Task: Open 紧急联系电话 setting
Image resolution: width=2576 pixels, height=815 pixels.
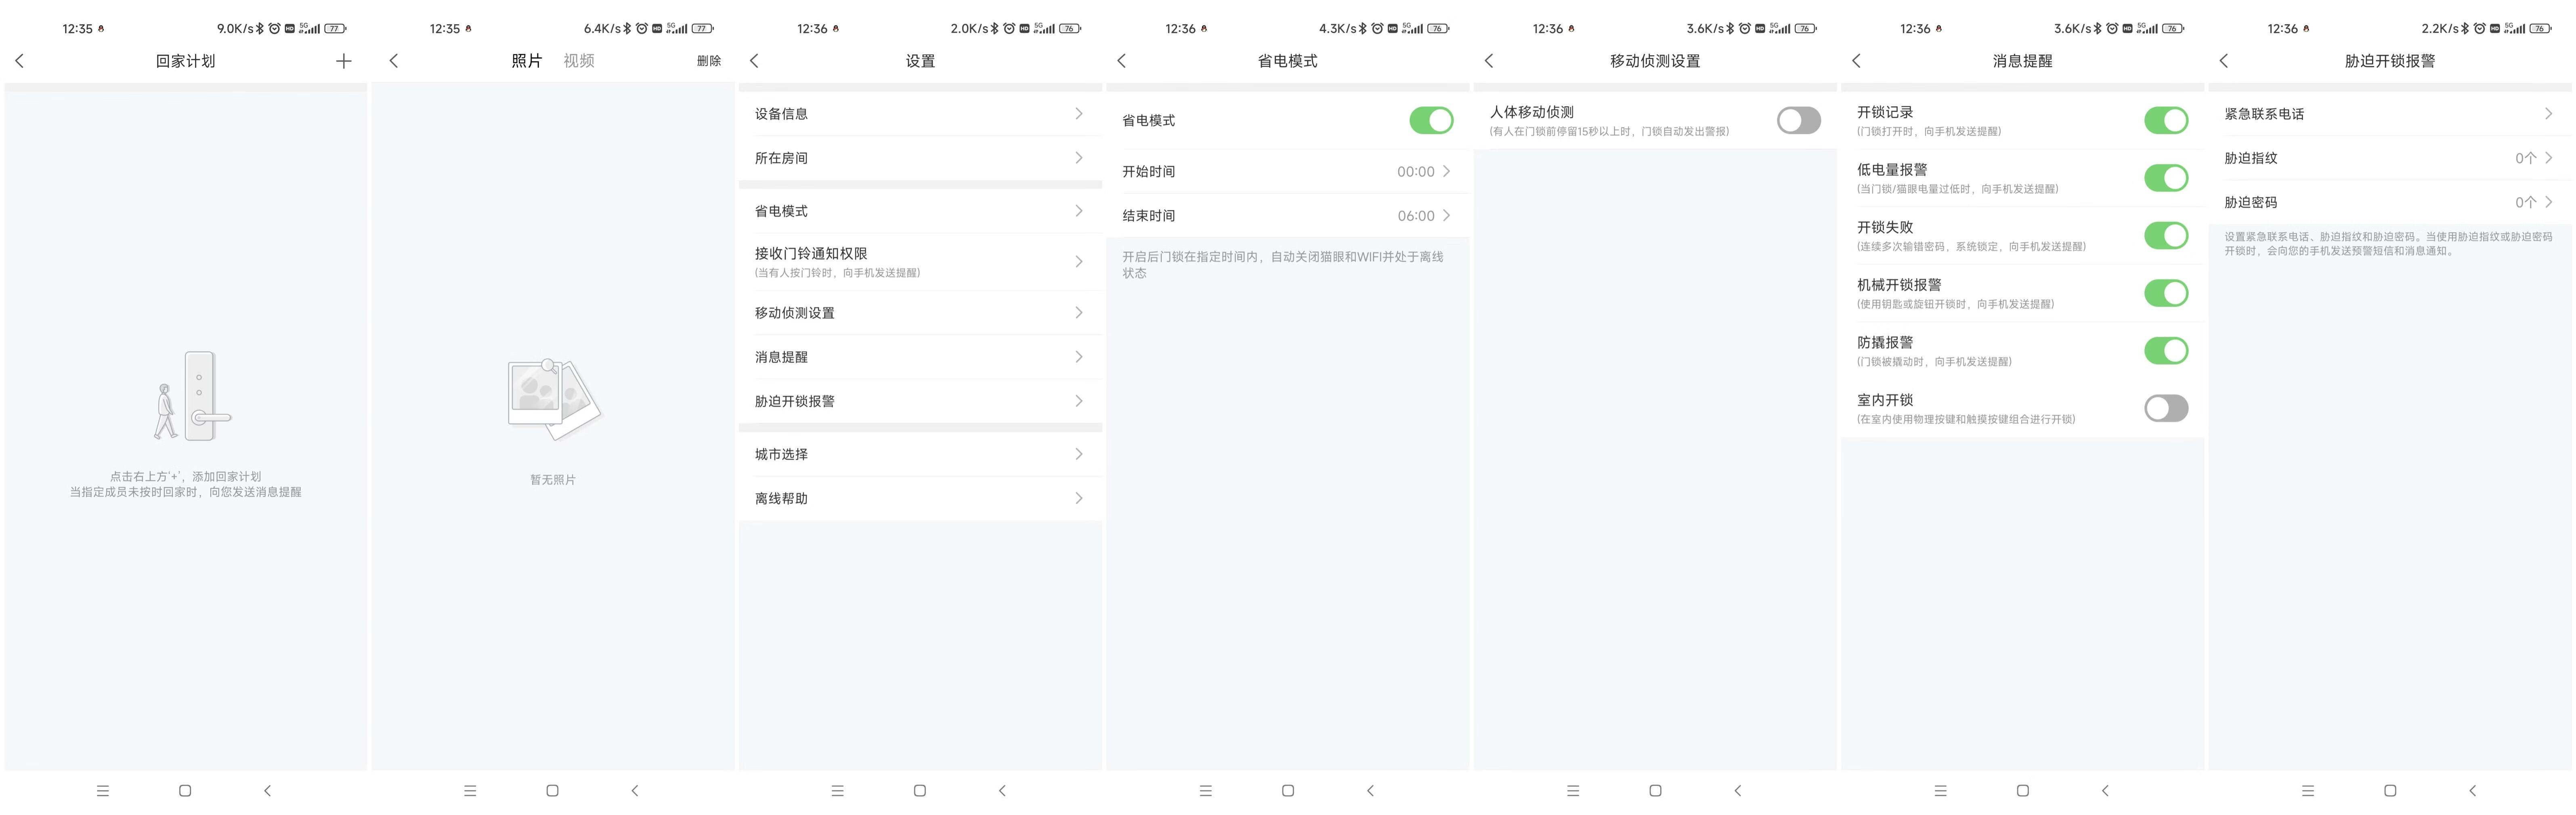Action: (2390, 113)
